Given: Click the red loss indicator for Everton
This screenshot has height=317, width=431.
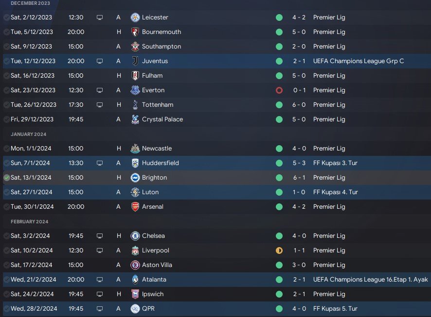Looking at the screenshot, I should click(x=279, y=90).
